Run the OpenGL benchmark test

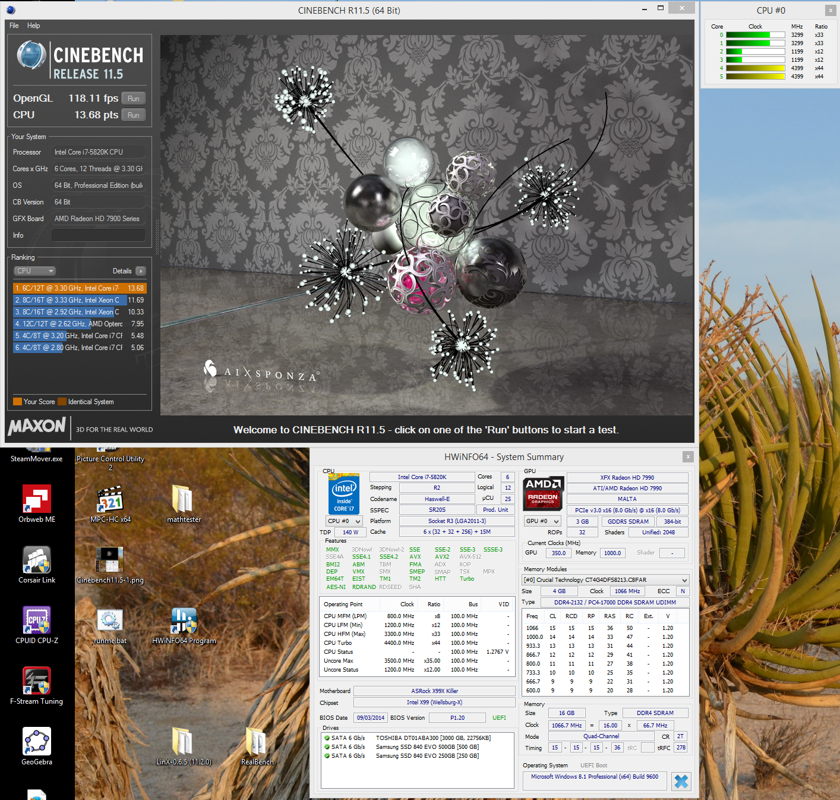click(134, 99)
